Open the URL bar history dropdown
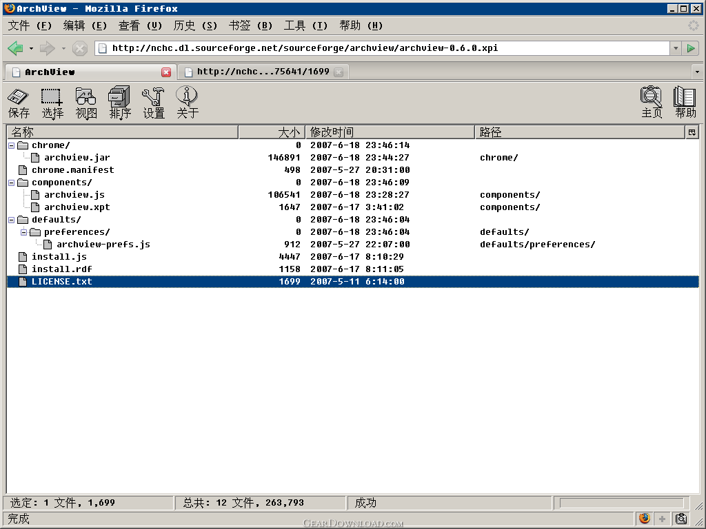Viewport: 706px width, 529px height. [x=676, y=48]
